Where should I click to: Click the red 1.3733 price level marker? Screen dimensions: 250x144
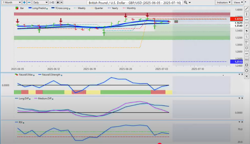click(234, 19)
